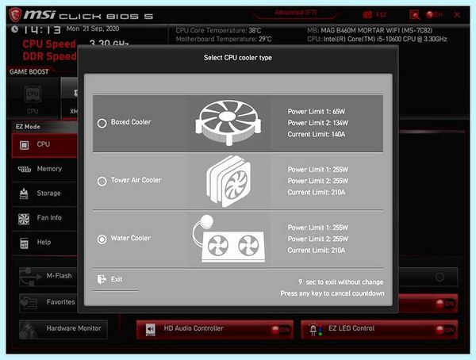The width and height of the screenshot is (476, 360).
Task: Click the Memory module icon
Action: (x=25, y=170)
